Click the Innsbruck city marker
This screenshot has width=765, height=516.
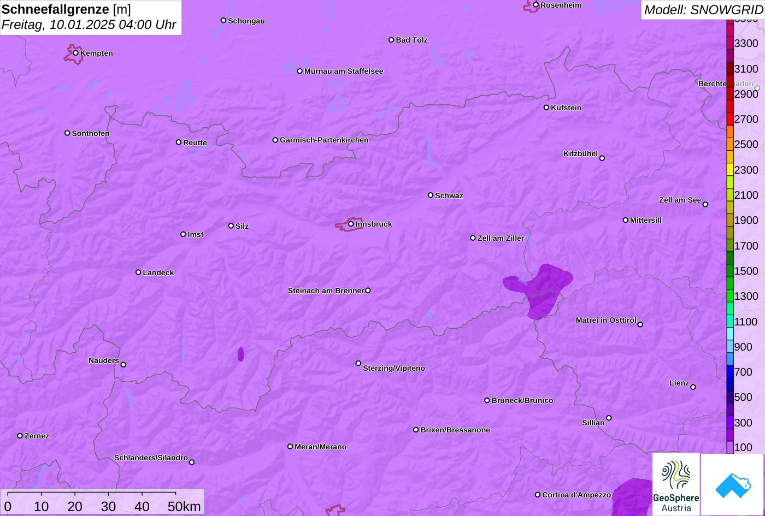coord(351,224)
